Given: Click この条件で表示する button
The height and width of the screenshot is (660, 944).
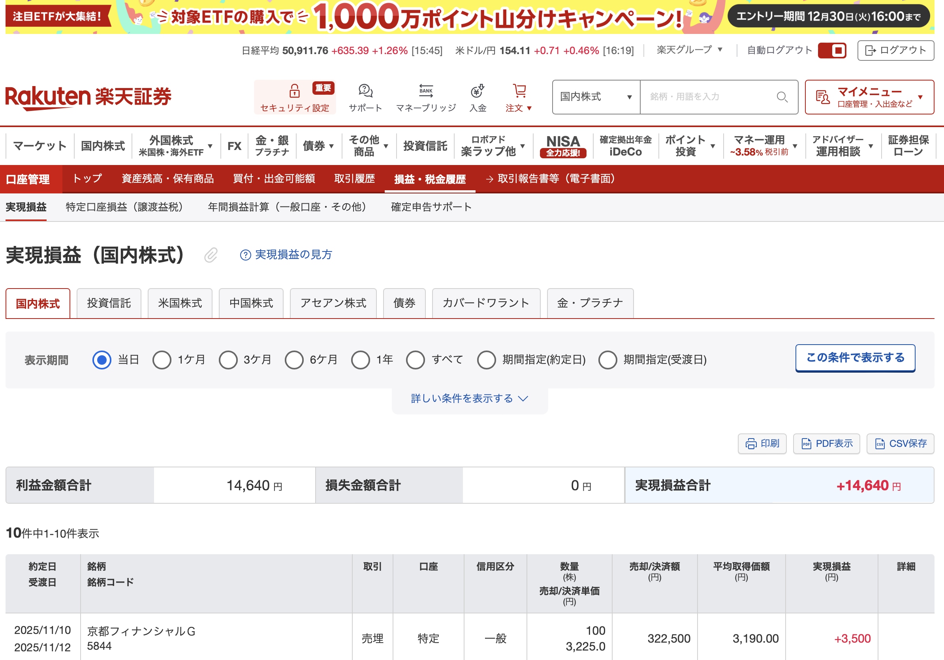Looking at the screenshot, I should coord(855,358).
